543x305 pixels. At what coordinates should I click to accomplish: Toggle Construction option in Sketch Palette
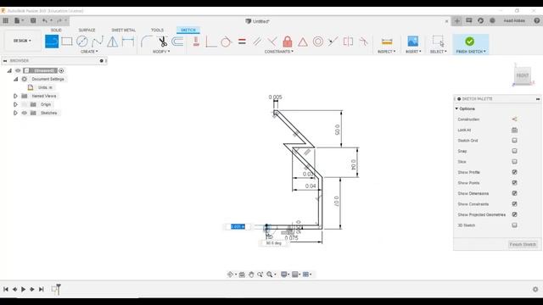click(x=515, y=119)
